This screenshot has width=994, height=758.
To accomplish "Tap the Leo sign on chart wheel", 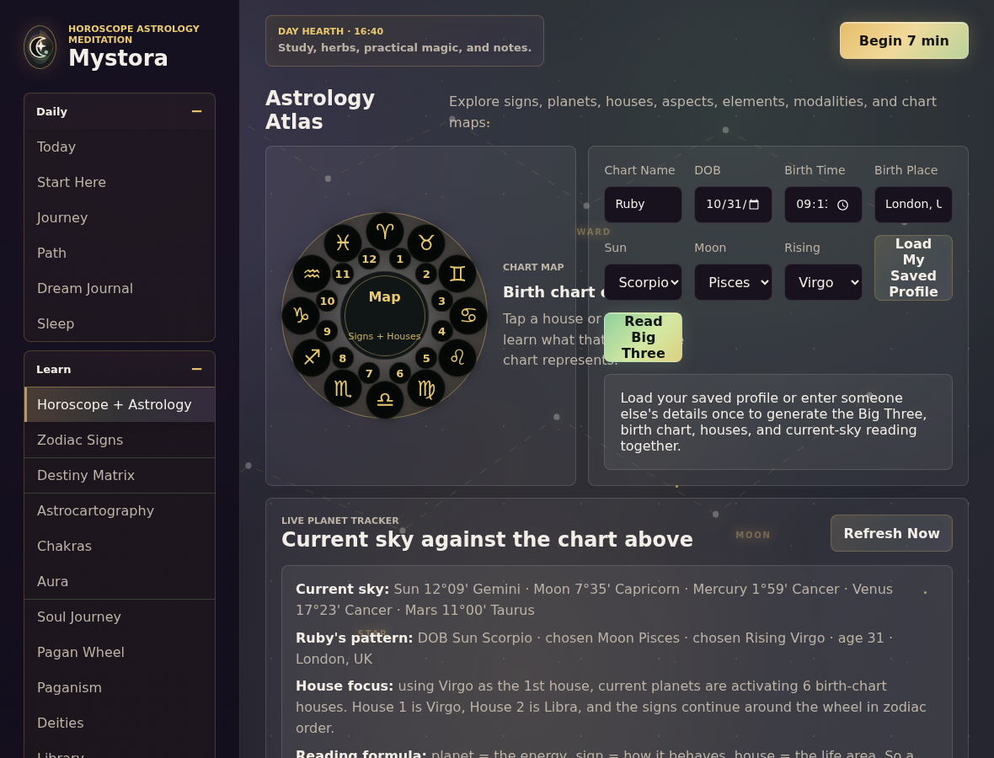I will (x=457, y=357).
